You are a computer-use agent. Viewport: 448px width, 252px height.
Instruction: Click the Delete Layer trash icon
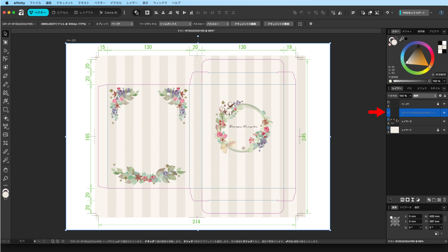click(444, 199)
